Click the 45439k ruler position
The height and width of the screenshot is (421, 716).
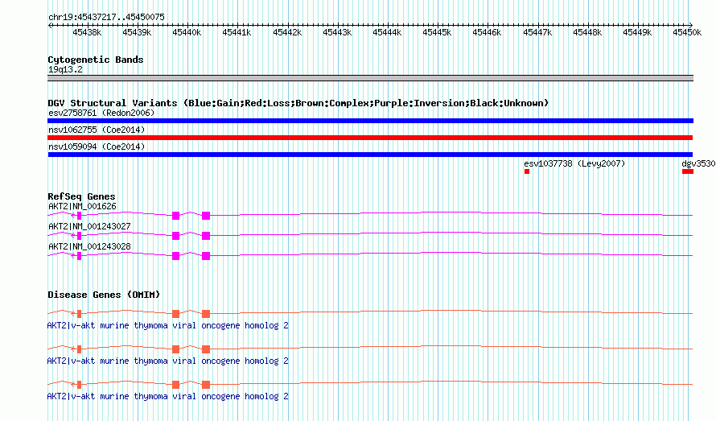click(137, 32)
